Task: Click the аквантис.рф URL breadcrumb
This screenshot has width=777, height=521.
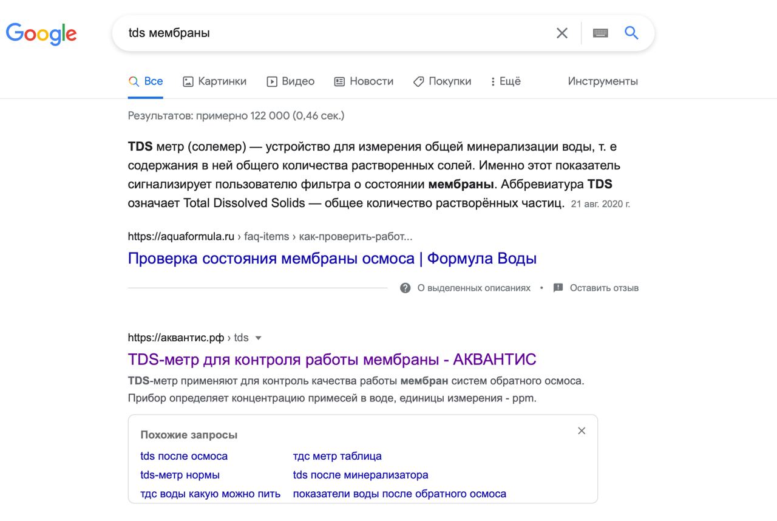Action: 188,338
